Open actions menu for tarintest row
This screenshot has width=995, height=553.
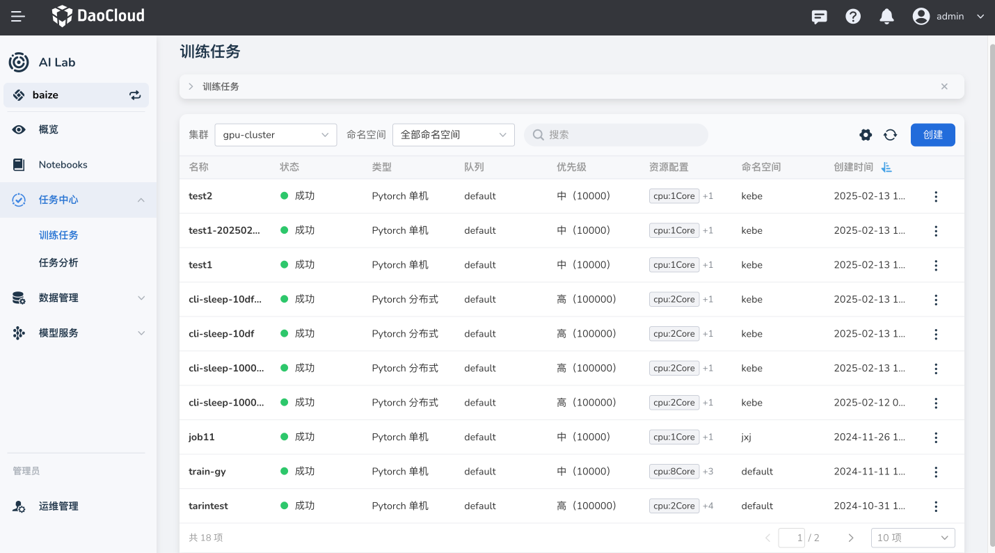point(936,506)
